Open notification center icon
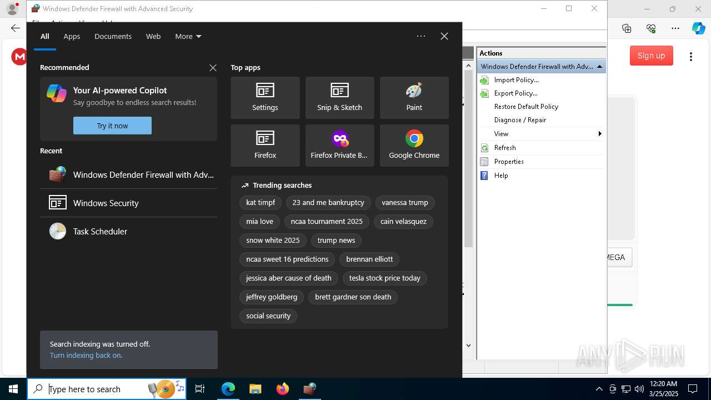The height and width of the screenshot is (400, 711). pos(693,389)
